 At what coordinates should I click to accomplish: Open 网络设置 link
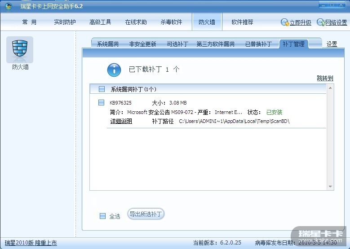pyautogui.click(x=337, y=23)
